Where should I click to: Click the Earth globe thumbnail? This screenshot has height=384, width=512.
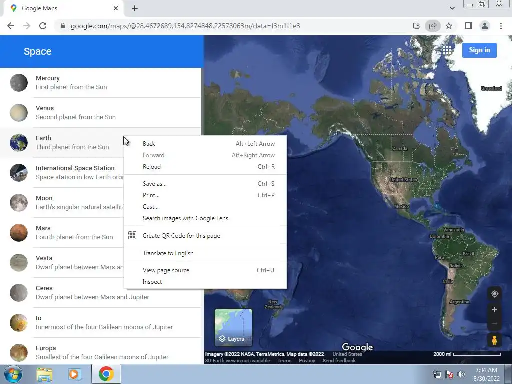[x=19, y=142]
